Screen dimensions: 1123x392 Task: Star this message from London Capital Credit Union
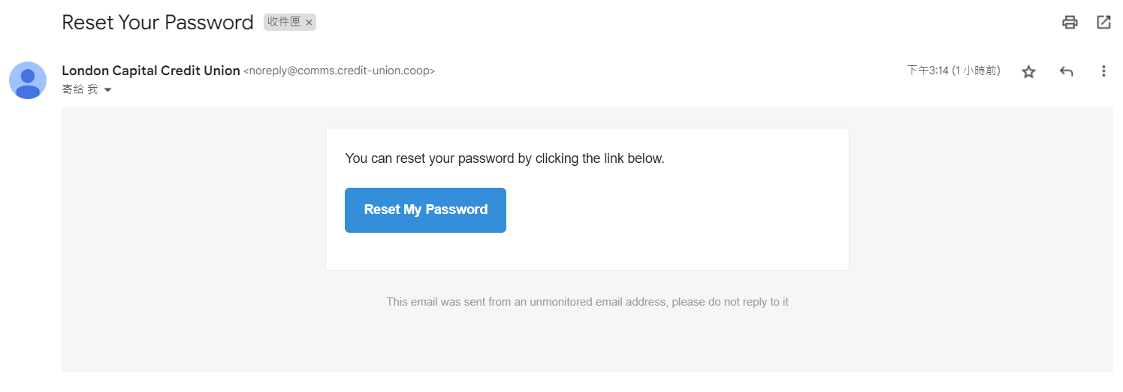1029,71
